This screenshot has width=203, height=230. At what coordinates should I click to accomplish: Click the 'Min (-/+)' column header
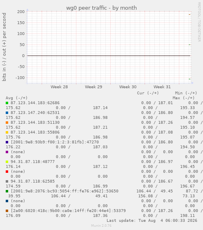[x=186, y=93]
